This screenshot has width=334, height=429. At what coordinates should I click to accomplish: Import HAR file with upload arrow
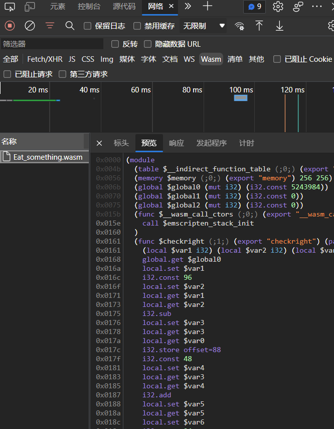259,26
